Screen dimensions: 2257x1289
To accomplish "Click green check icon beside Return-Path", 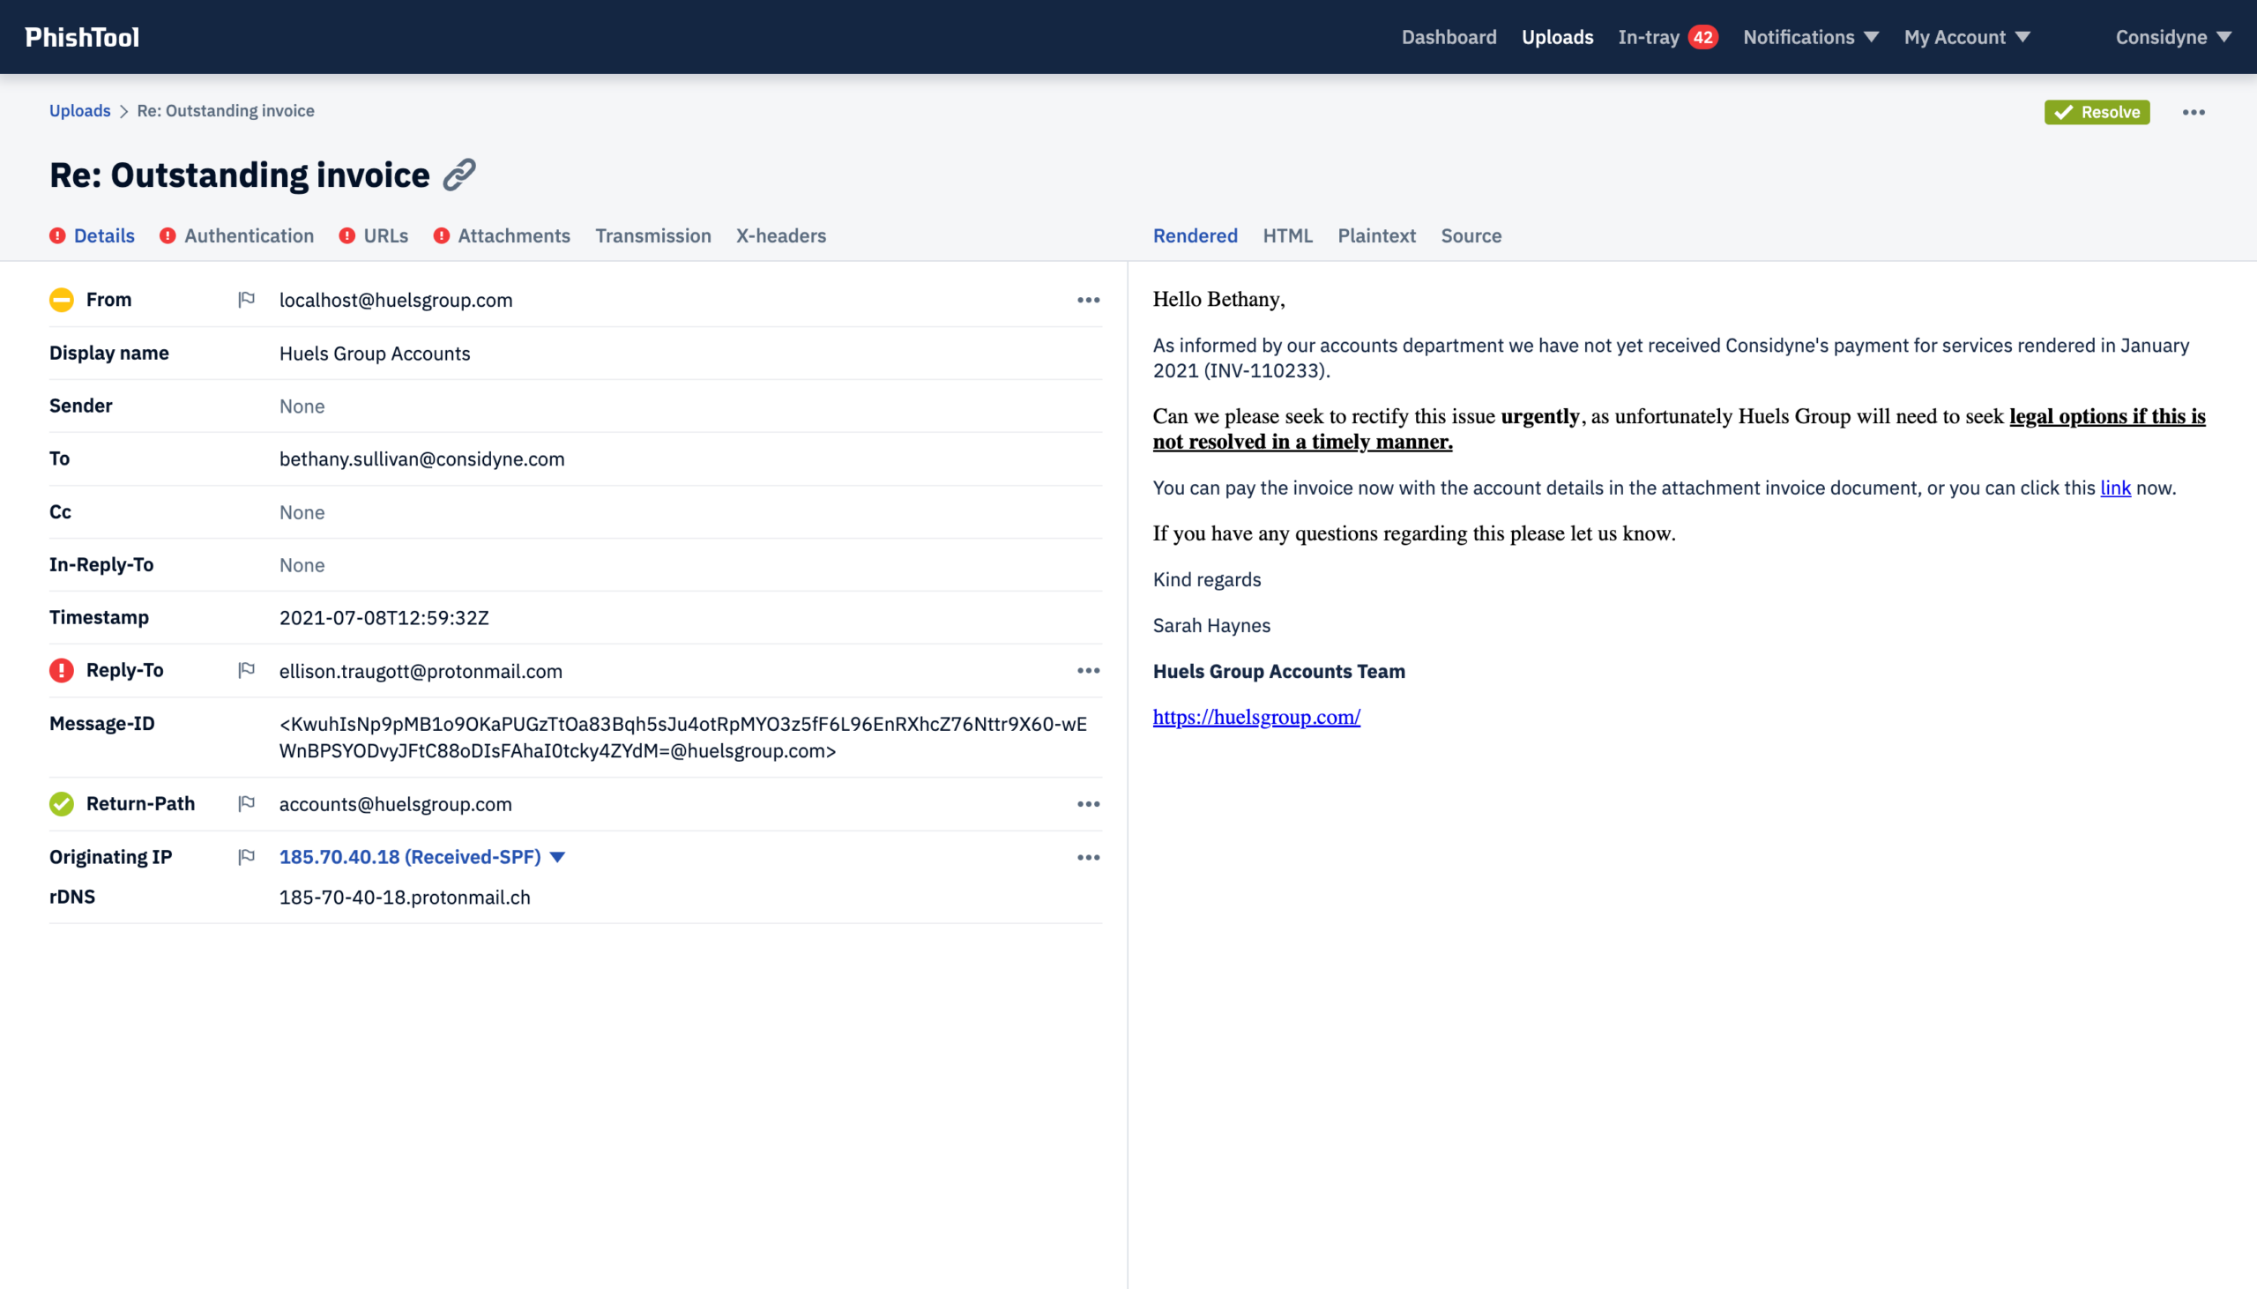I will [x=61, y=803].
